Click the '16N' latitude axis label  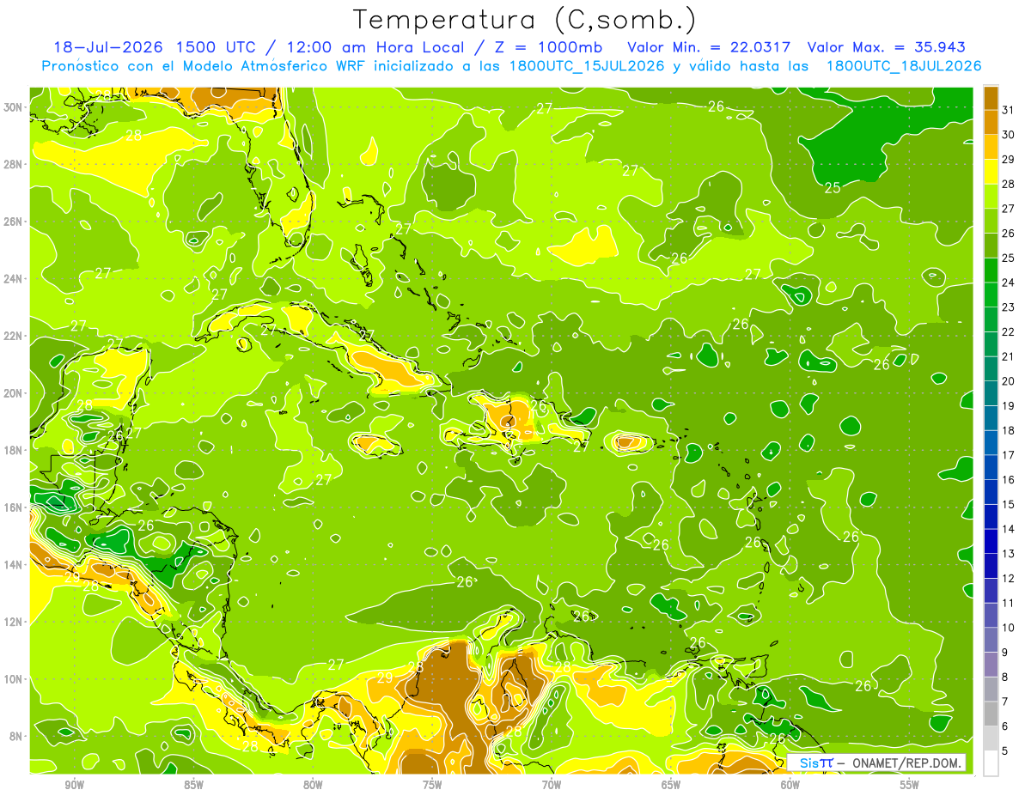pos(15,507)
